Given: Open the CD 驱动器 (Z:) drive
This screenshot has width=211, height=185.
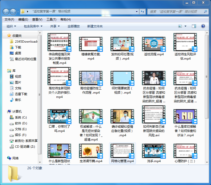Looking at the screenshot, I should 25,146.
